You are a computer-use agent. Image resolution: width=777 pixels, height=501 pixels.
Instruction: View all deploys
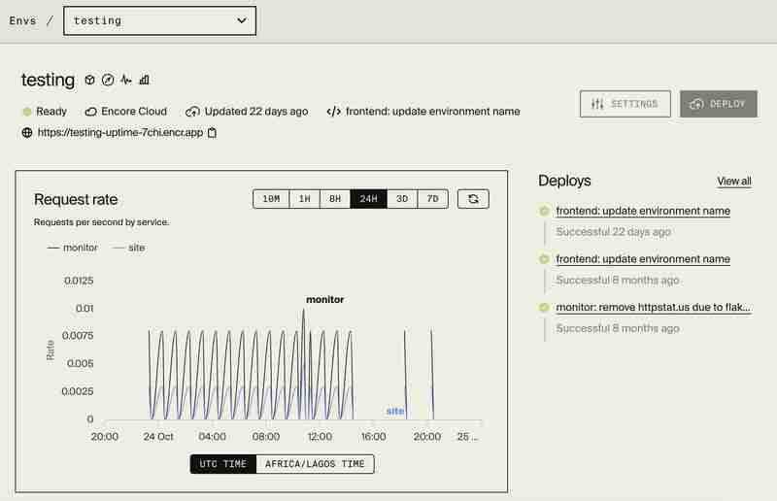click(734, 182)
